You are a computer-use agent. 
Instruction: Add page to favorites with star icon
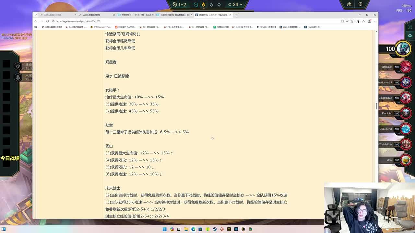[352, 21]
